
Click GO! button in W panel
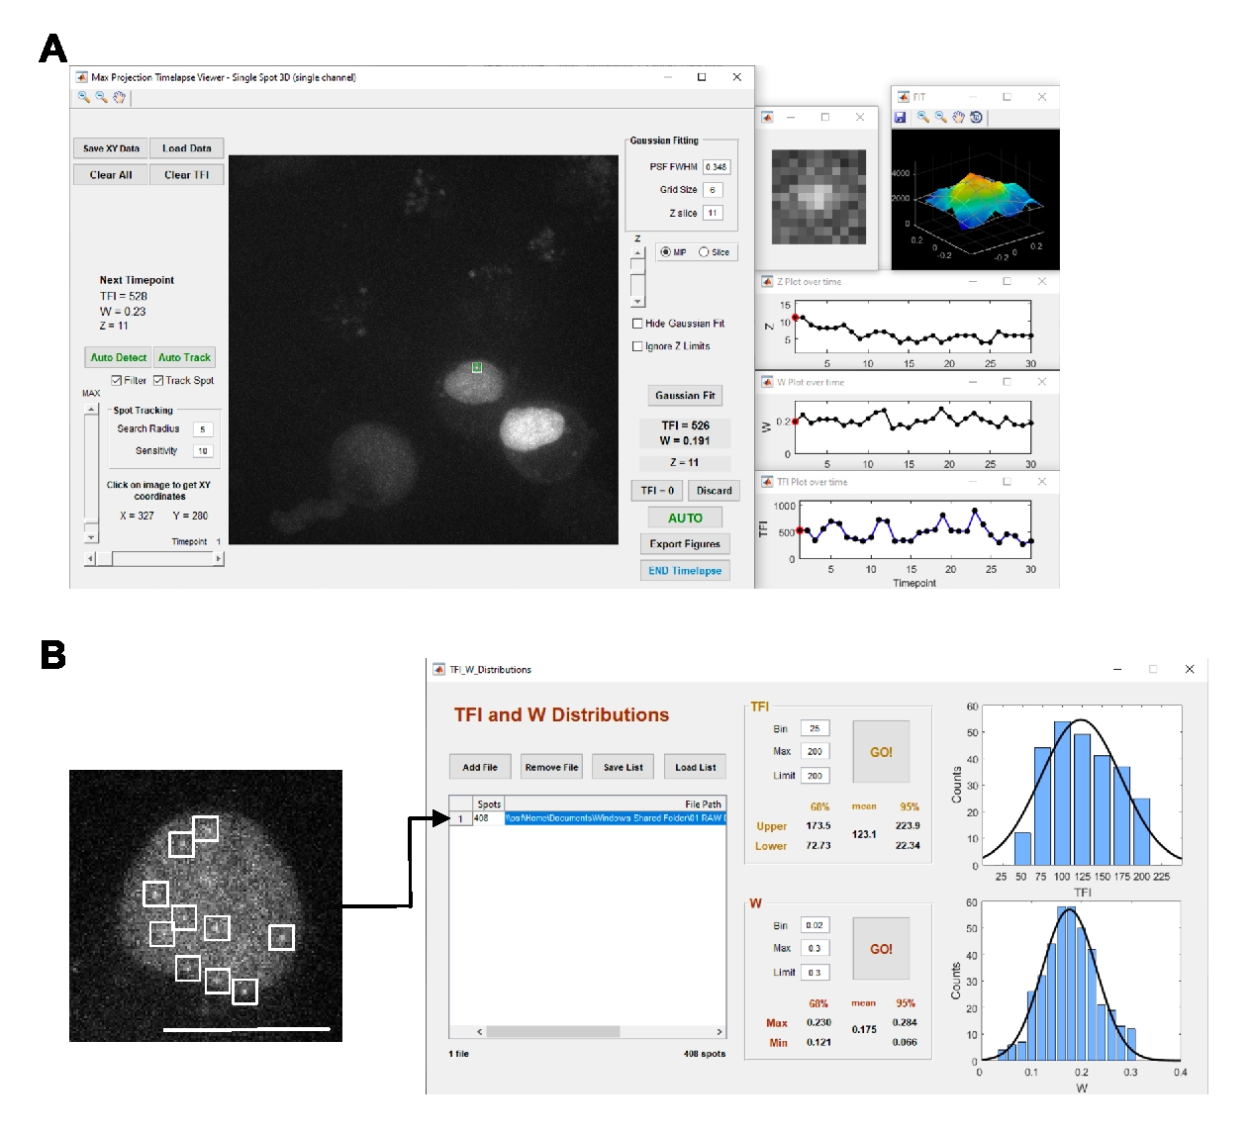[x=881, y=948]
